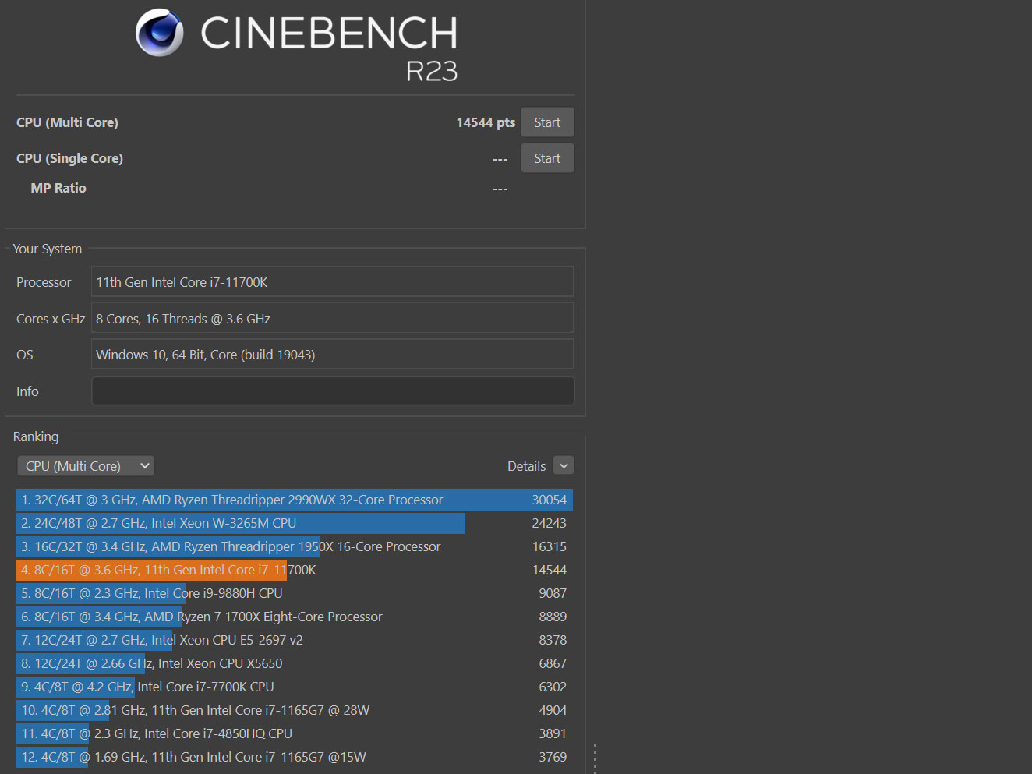Grab the dotted panel splitter handle
The image size is (1032, 774).
595,758
